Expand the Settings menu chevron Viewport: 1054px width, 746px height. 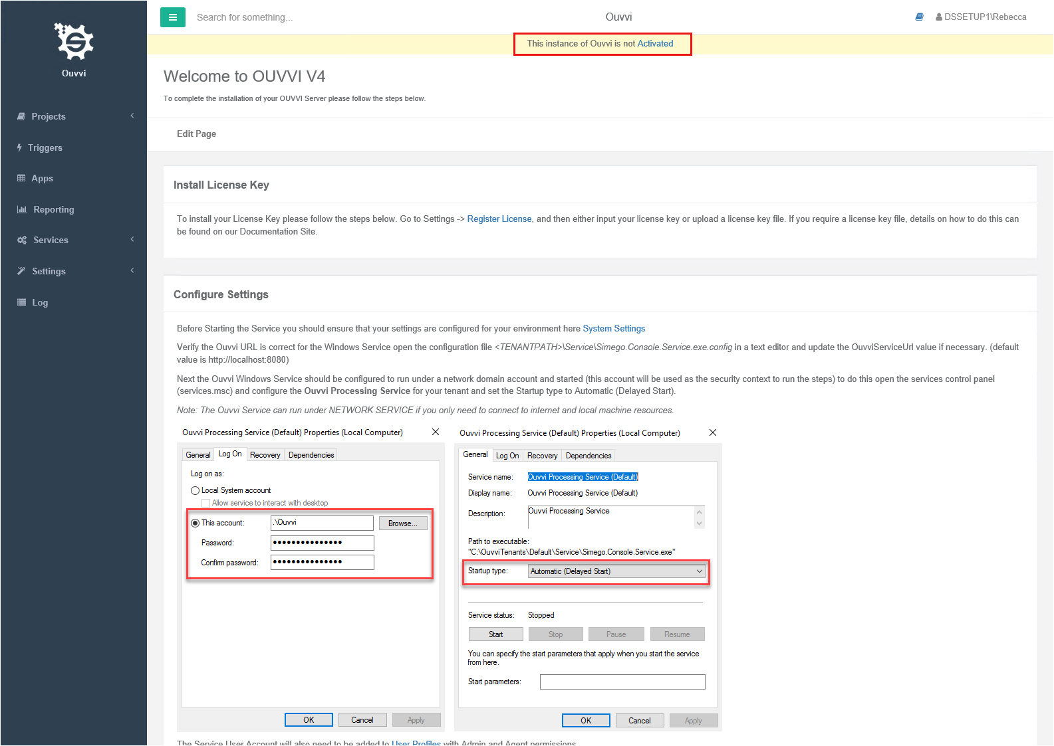(132, 270)
